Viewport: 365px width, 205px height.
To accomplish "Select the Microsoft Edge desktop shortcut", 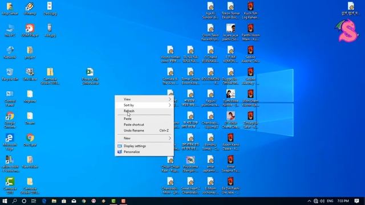I will point(10,142).
